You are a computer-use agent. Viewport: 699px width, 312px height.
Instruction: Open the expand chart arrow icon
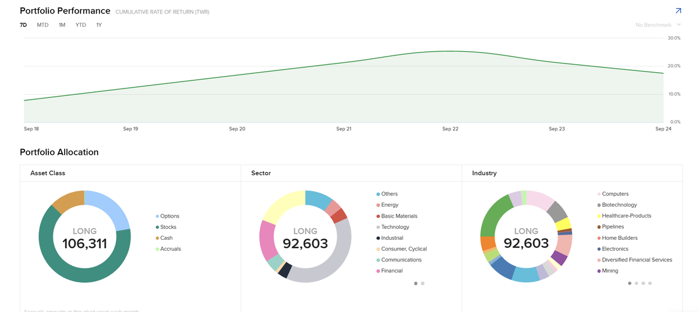pyautogui.click(x=678, y=11)
